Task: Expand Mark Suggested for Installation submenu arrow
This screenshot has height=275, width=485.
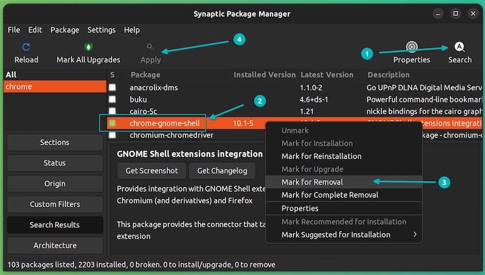Action: pos(415,234)
